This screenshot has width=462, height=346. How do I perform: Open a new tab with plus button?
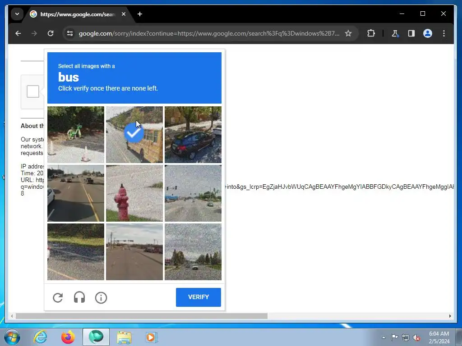coord(140,14)
